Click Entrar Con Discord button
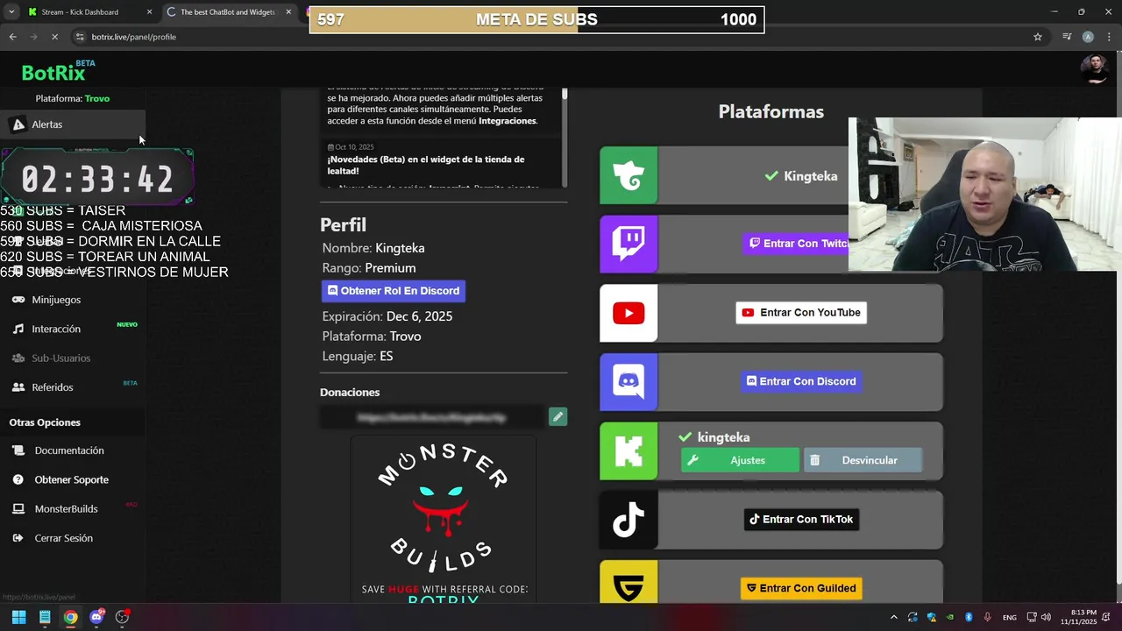This screenshot has height=631, width=1122. (x=801, y=381)
